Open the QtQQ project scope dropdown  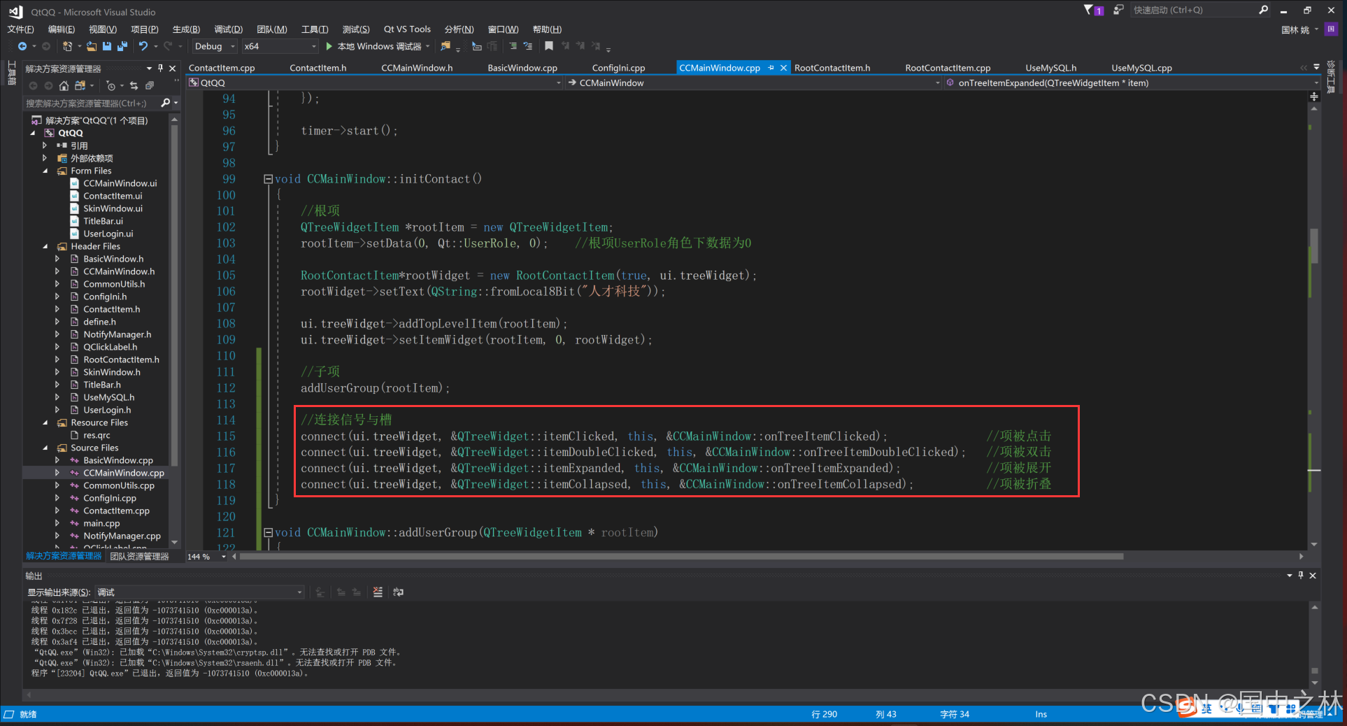pyautogui.click(x=375, y=83)
